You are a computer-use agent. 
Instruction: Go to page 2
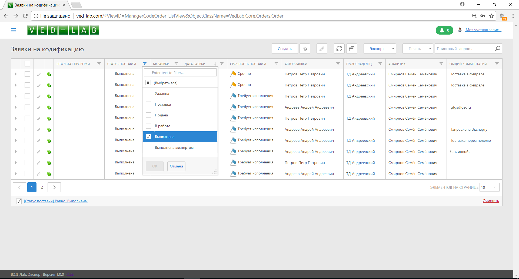coord(42,187)
